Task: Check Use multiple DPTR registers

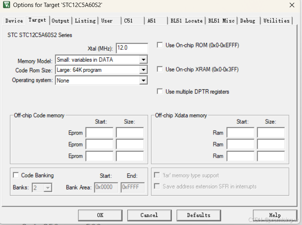Action: point(159,91)
